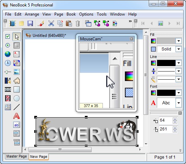186x164 pixels.
Task: Click the Line color picker swatch
Action: (153, 63)
